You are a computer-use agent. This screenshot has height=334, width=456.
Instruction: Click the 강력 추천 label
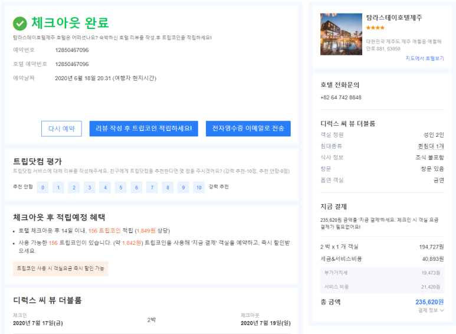tap(219, 187)
